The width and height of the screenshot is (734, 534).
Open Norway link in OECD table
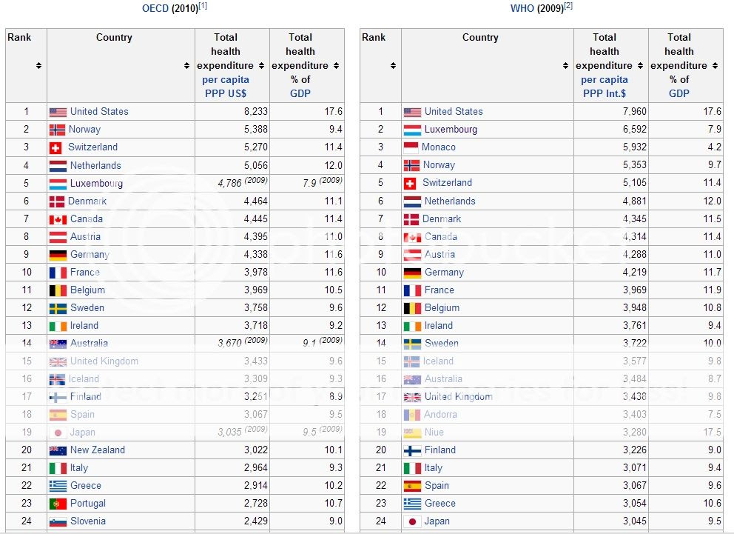click(x=85, y=130)
